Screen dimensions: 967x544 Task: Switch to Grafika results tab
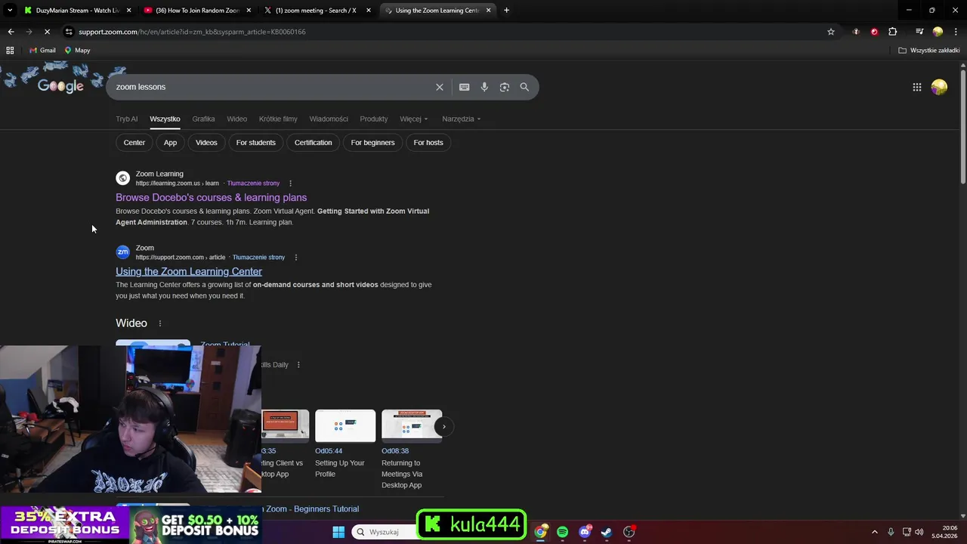(x=203, y=119)
